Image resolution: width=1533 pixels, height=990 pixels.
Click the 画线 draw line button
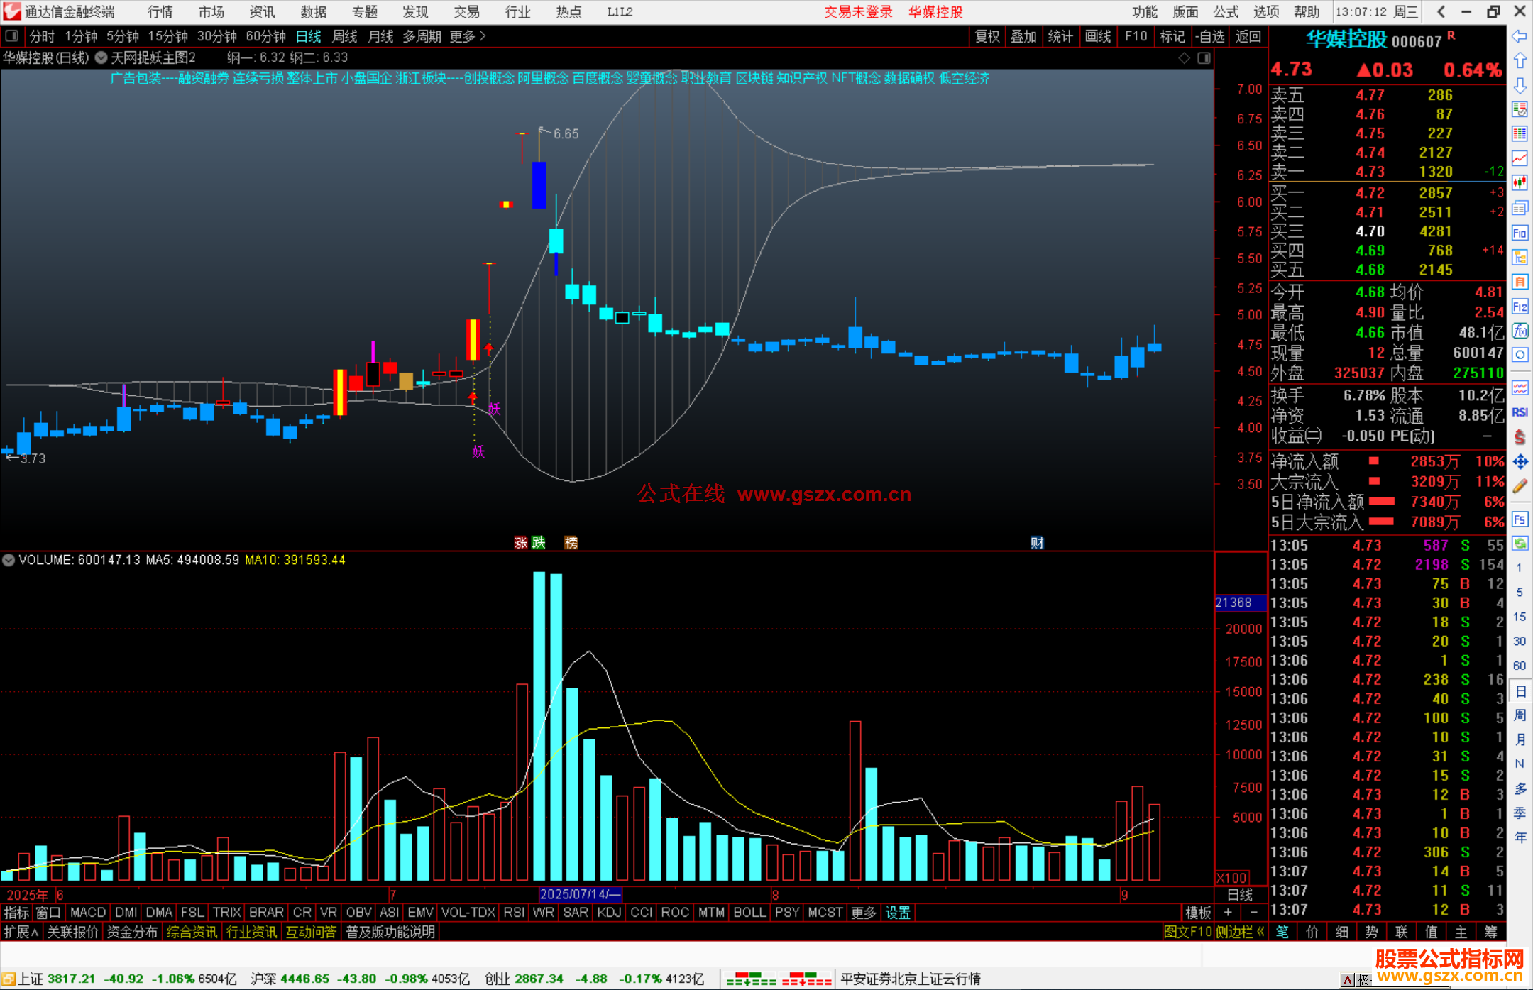(x=1098, y=36)
